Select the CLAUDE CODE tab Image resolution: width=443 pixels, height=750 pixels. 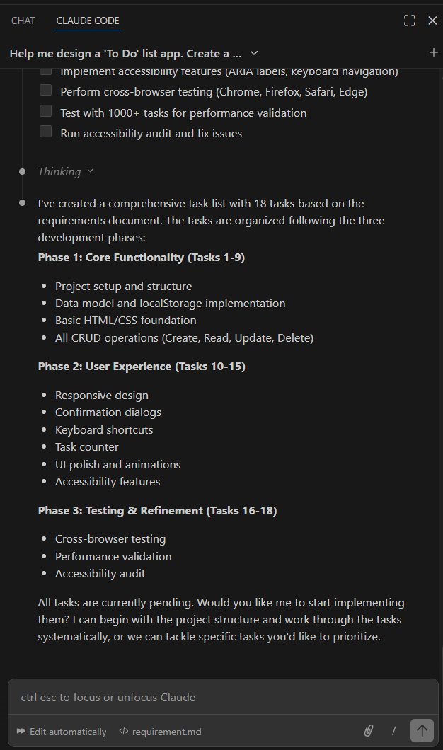click(88, 21)
